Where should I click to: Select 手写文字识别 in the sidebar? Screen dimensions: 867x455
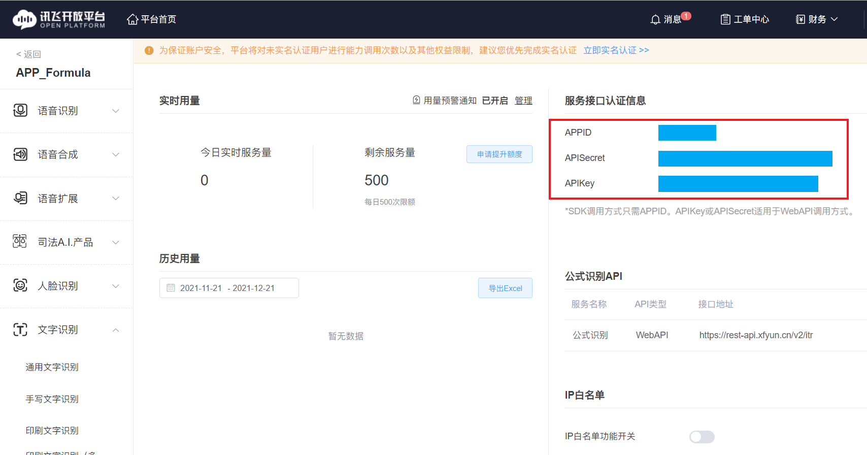tap(52, 399)
